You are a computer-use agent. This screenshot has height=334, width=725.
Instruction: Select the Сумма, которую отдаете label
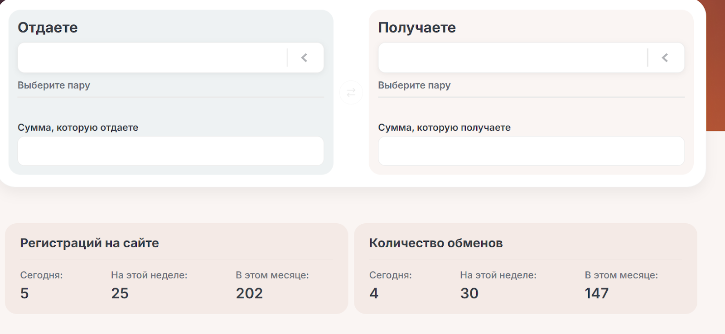(78, 127)
